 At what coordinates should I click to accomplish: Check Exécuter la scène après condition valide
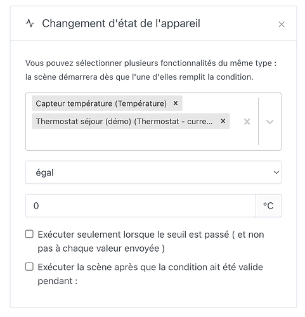29,267
